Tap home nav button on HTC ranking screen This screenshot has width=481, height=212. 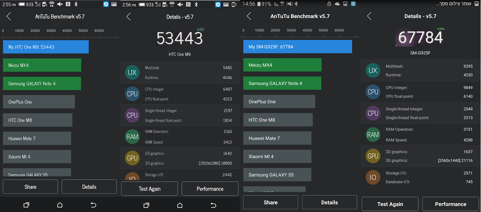pos(60,205)
